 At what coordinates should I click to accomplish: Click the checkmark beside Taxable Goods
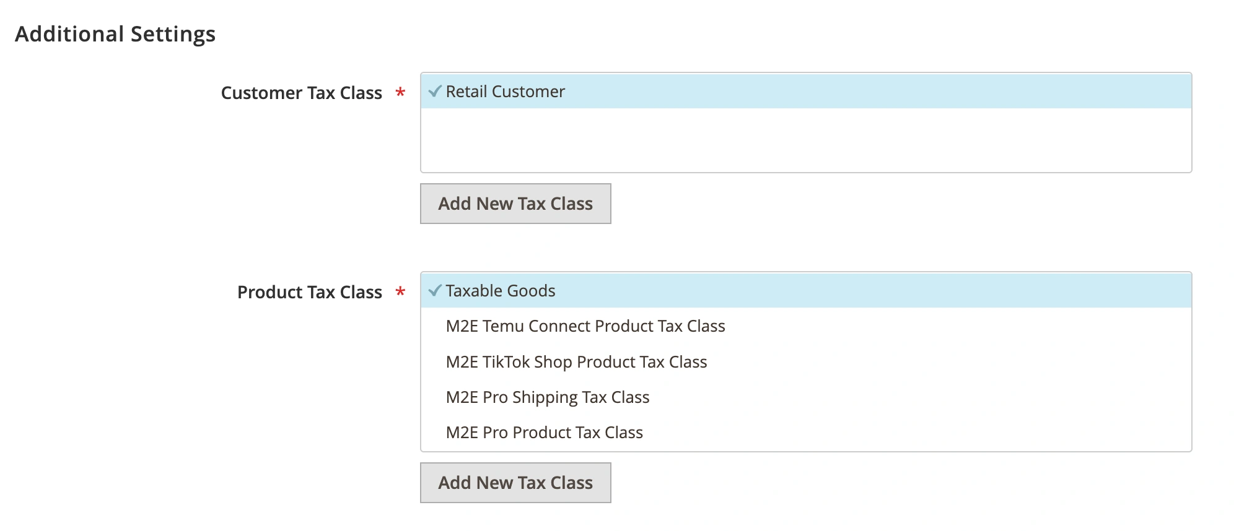(435, 291)
